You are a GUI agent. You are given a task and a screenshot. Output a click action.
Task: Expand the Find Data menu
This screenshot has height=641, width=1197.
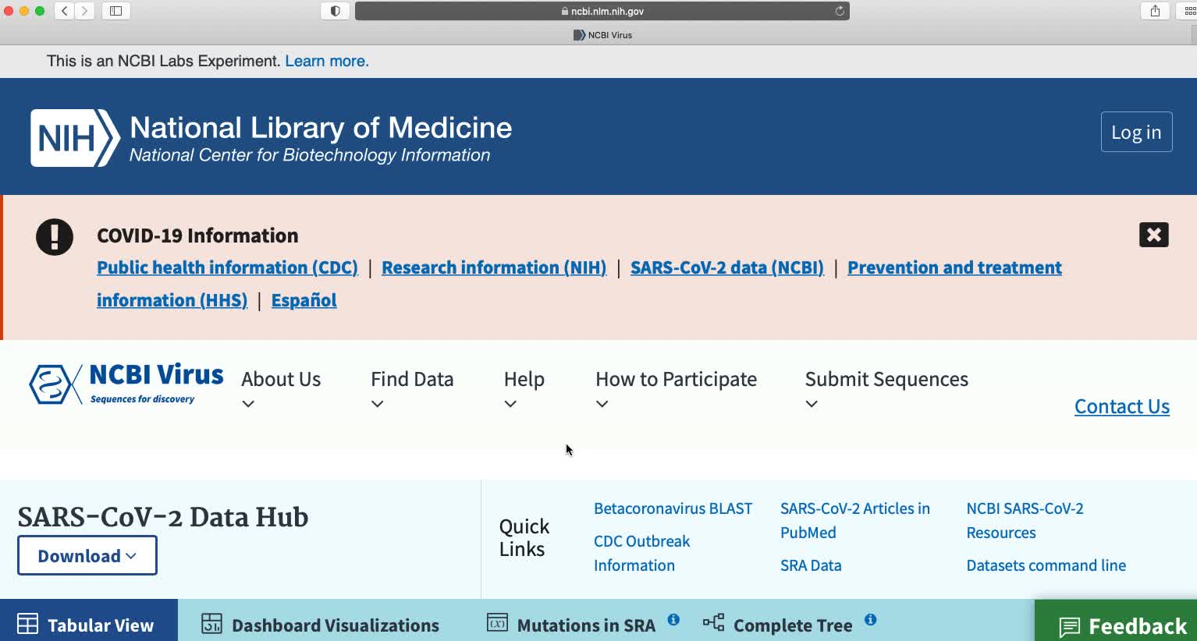tap(412, 391)
